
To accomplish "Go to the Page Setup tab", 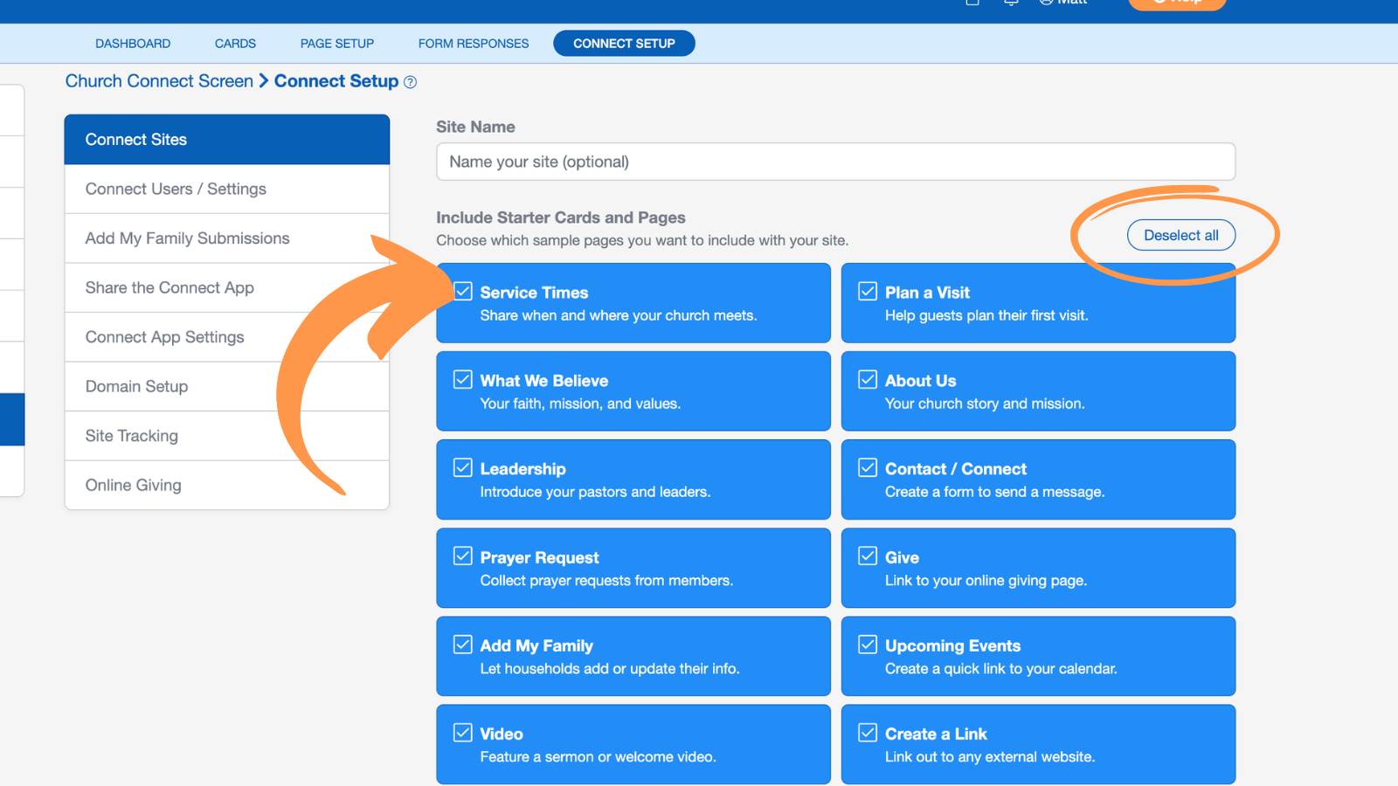I will (337, 44).
